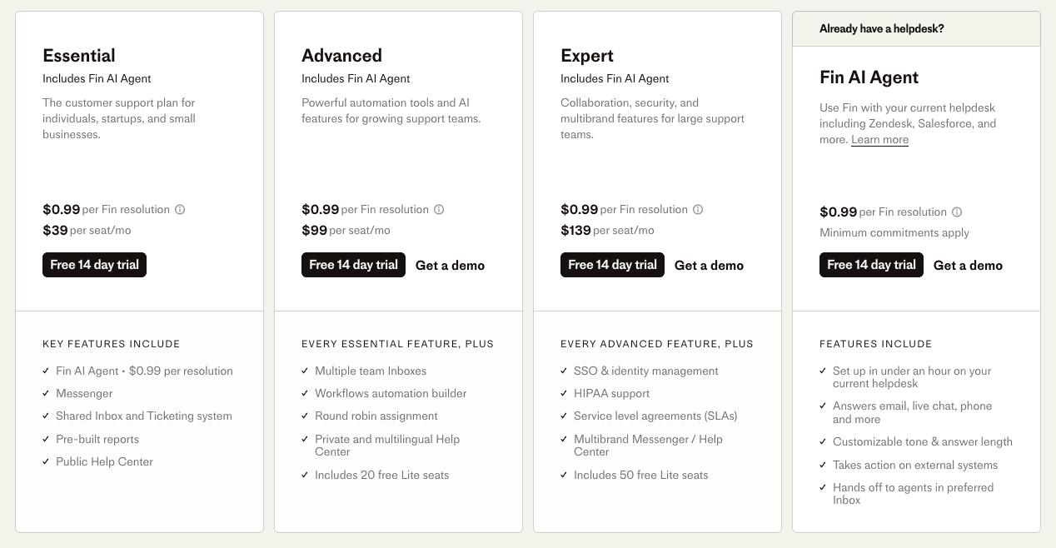Click the Public Help Center feature item
This screenshot has height=548, width=1056.
click(x=104, y=461)
